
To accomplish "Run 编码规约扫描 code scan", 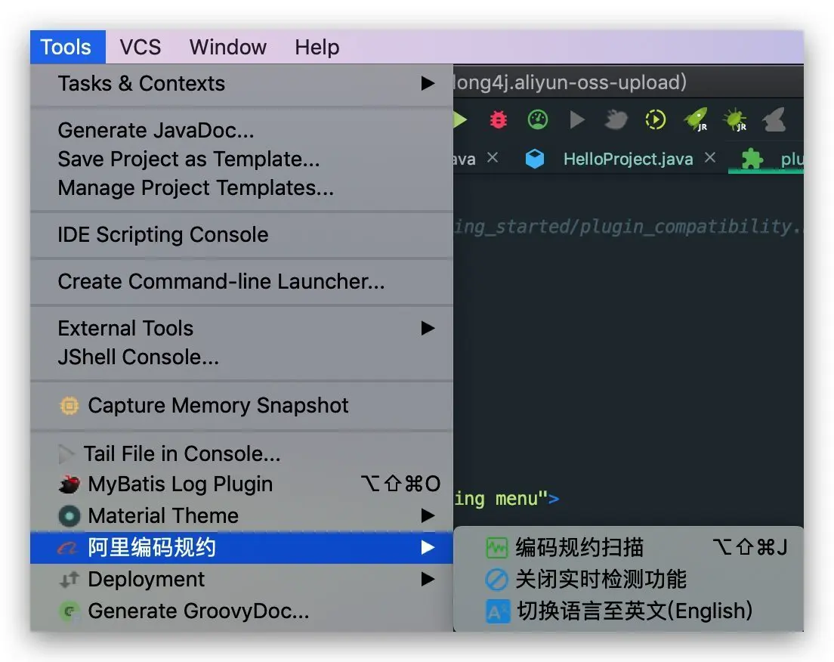I will pos(579,547).
